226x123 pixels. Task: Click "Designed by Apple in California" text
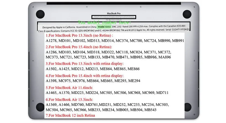(59, 27)
